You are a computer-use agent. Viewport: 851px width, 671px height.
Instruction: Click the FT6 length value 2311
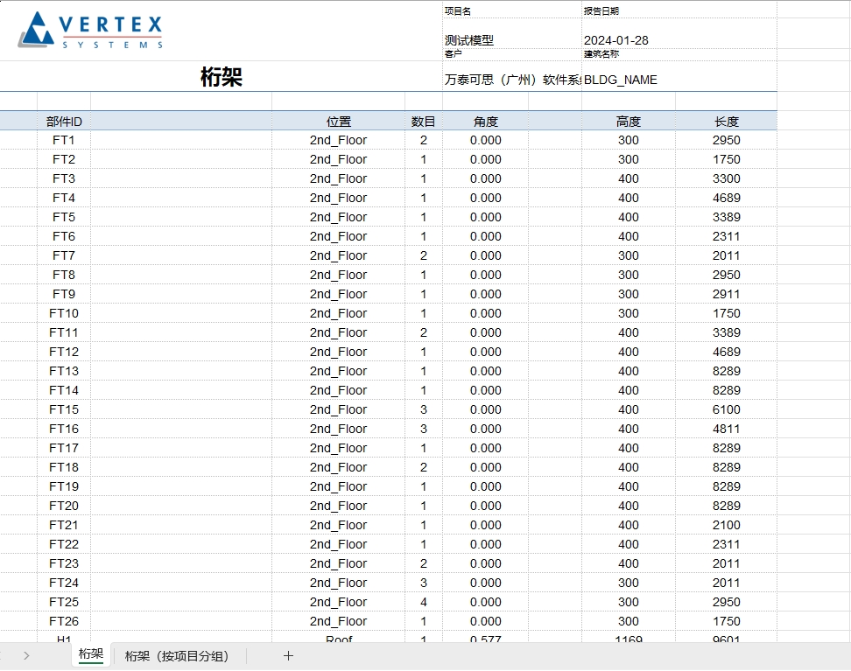726,236
